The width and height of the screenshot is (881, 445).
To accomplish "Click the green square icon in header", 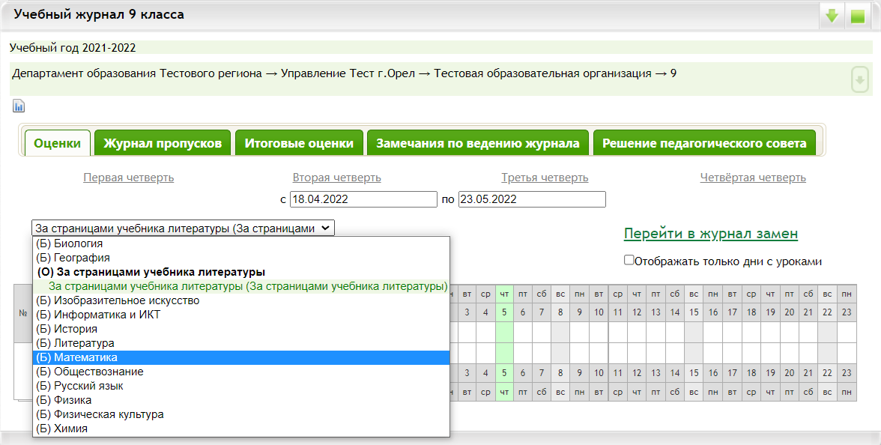I will click(857, 16).
